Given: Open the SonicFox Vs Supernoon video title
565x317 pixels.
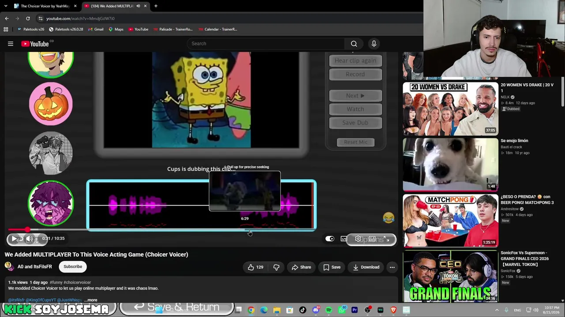Looking at the screenshot, I should (x=525, y=259).
